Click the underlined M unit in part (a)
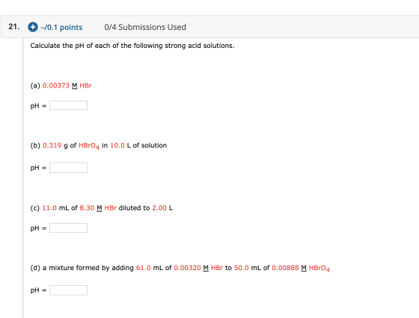This screenshot has width=419, height=318. click(75, 85)
